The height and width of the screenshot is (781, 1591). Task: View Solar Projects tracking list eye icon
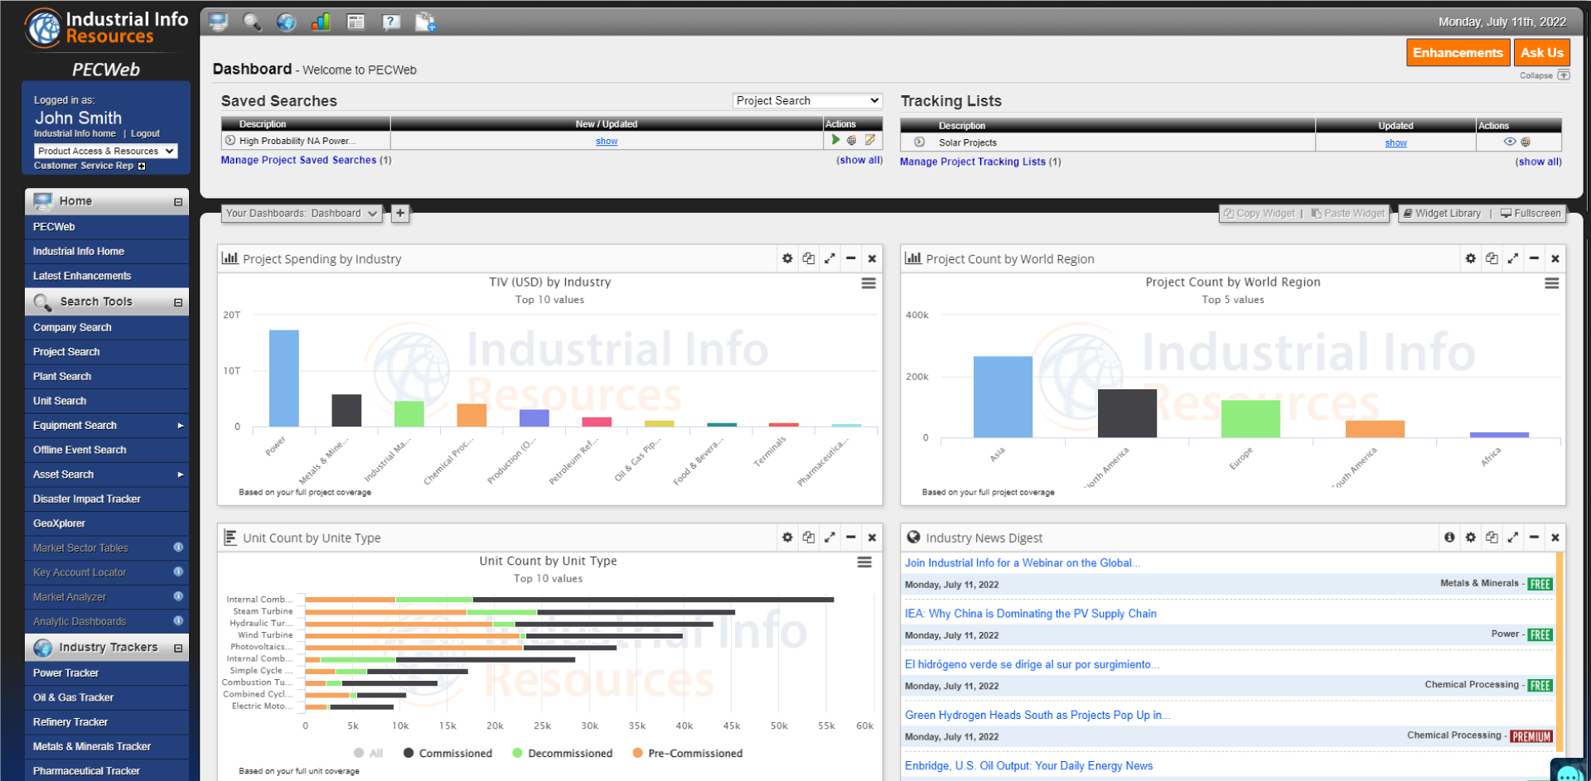(1510, 142)
